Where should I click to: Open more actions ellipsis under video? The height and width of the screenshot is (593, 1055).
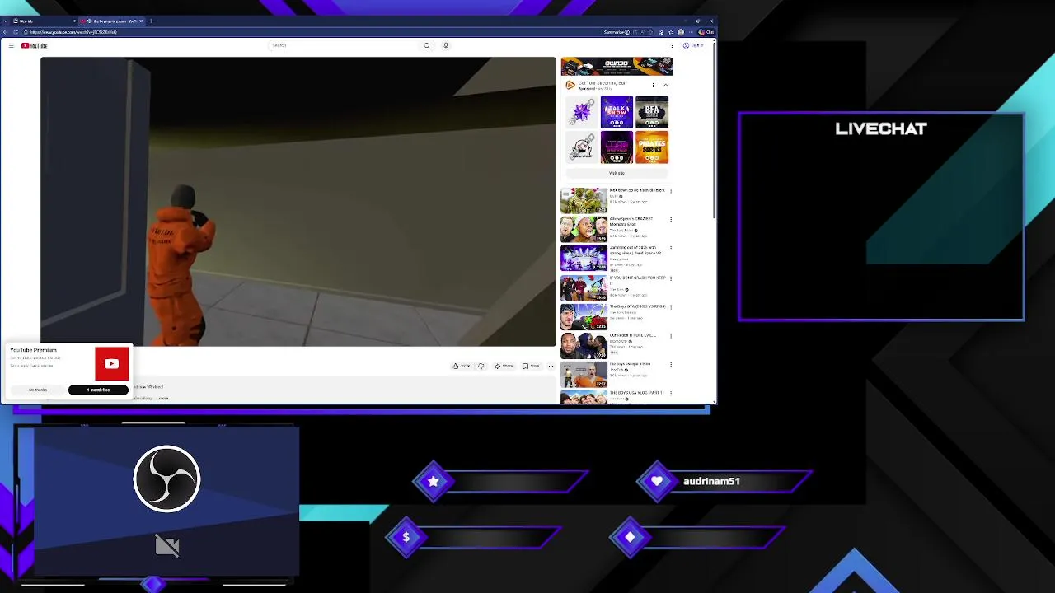[551, 366]
